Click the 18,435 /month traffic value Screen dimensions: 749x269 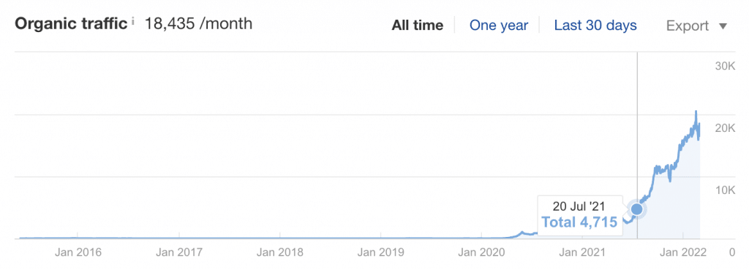click(198, 23)
